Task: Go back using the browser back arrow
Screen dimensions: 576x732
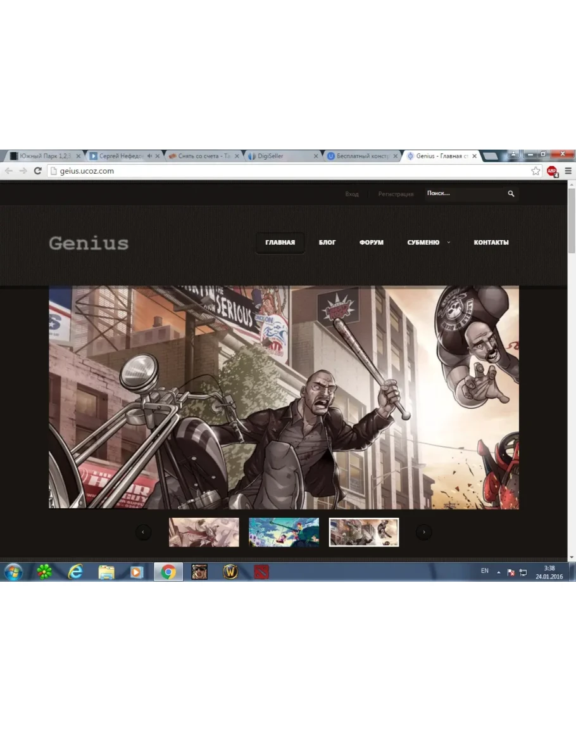Action: click(9, 171)
